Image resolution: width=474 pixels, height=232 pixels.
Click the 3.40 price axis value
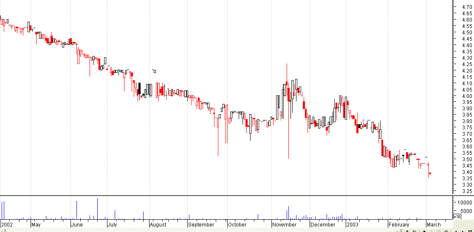point(467,172)
